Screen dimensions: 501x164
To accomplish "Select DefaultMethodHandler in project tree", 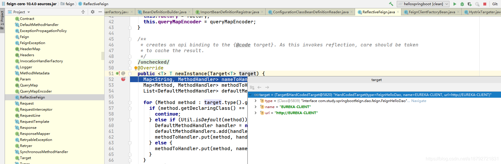I will click(39, 25).
